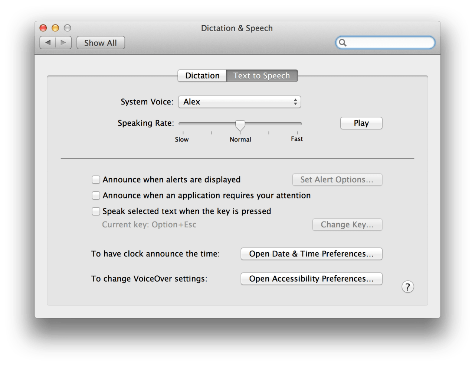
Task: Click the Speaking Rate slider thumb
Action: pyautogui.click(x=240, y=125)
